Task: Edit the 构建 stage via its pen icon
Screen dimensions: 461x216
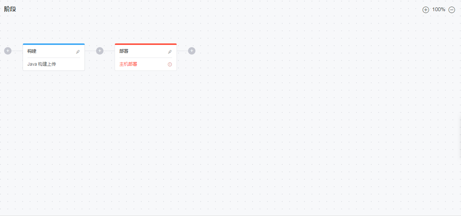Action: tap(78, 52)
